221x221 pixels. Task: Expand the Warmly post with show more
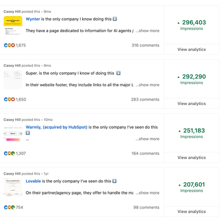pyautogui.click(x=148, y=139)
